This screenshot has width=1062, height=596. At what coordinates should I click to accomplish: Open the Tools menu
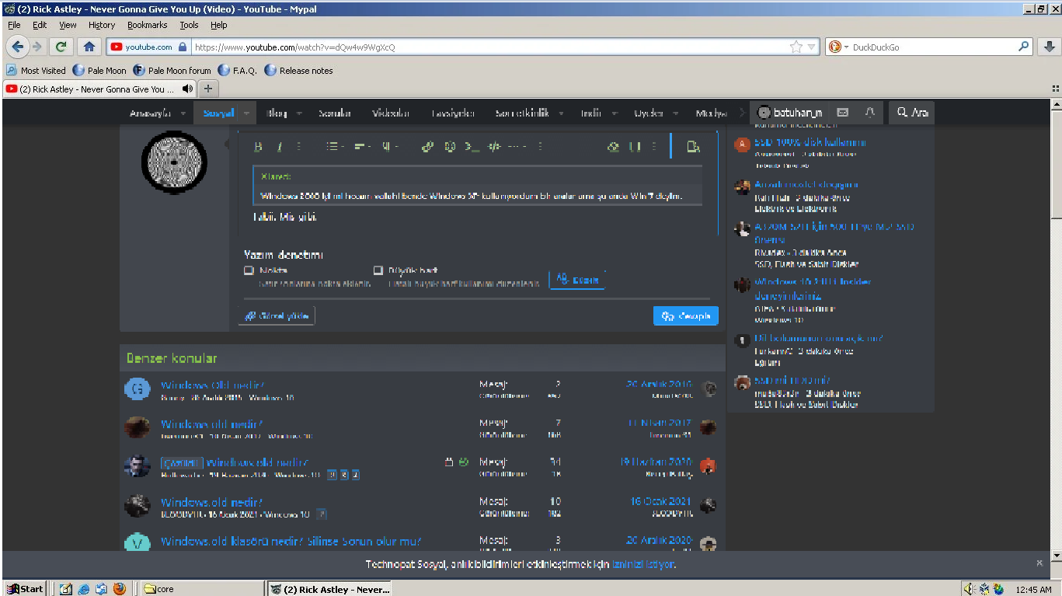coord(190,25)
